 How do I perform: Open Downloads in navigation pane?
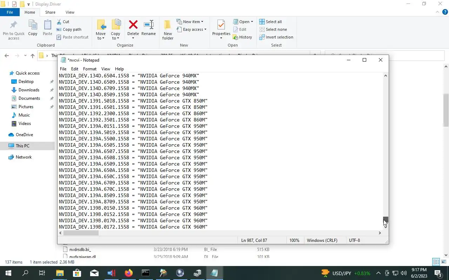[29, 90]
